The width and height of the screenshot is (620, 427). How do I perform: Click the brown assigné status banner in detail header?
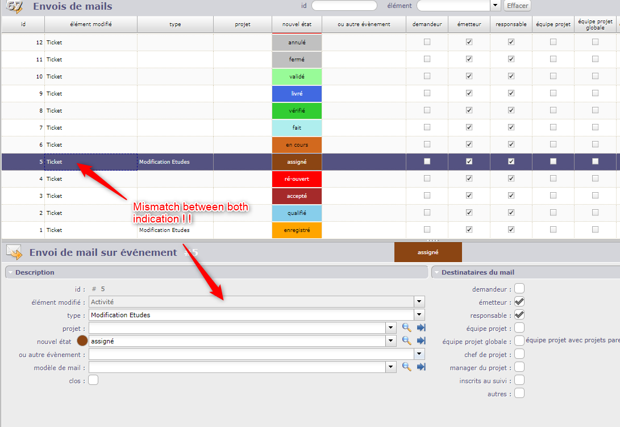(x=428, y=252)
